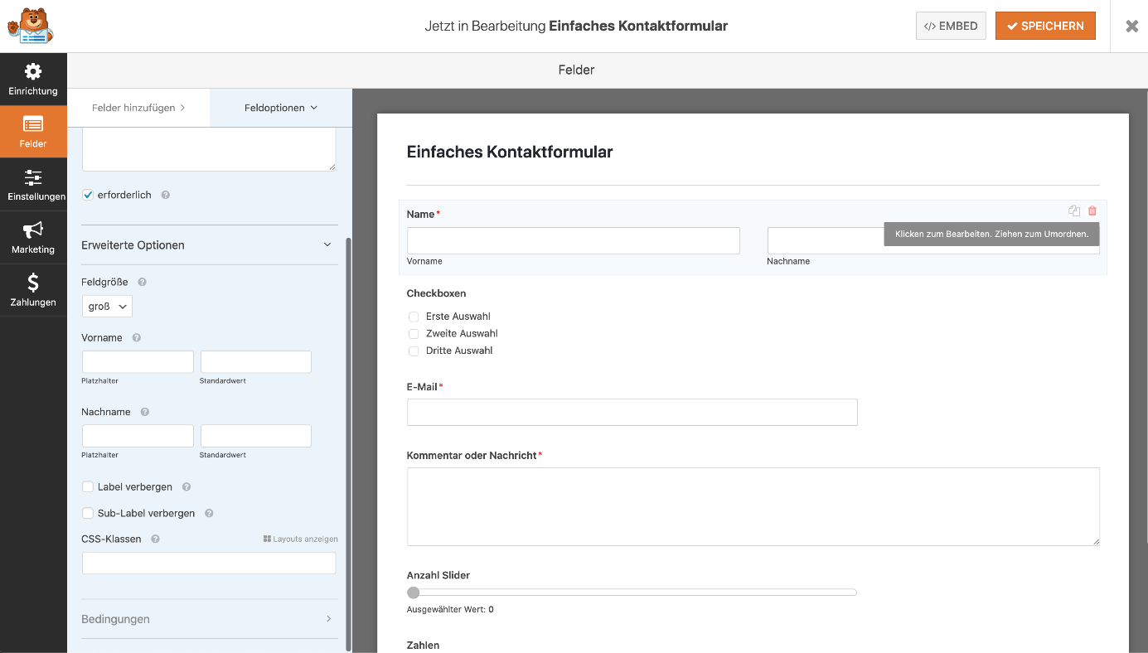The width and height of the screenshot is (1148, 653).
Task: Select the Feldoptionen tab
Action: (x=280, y=108)
